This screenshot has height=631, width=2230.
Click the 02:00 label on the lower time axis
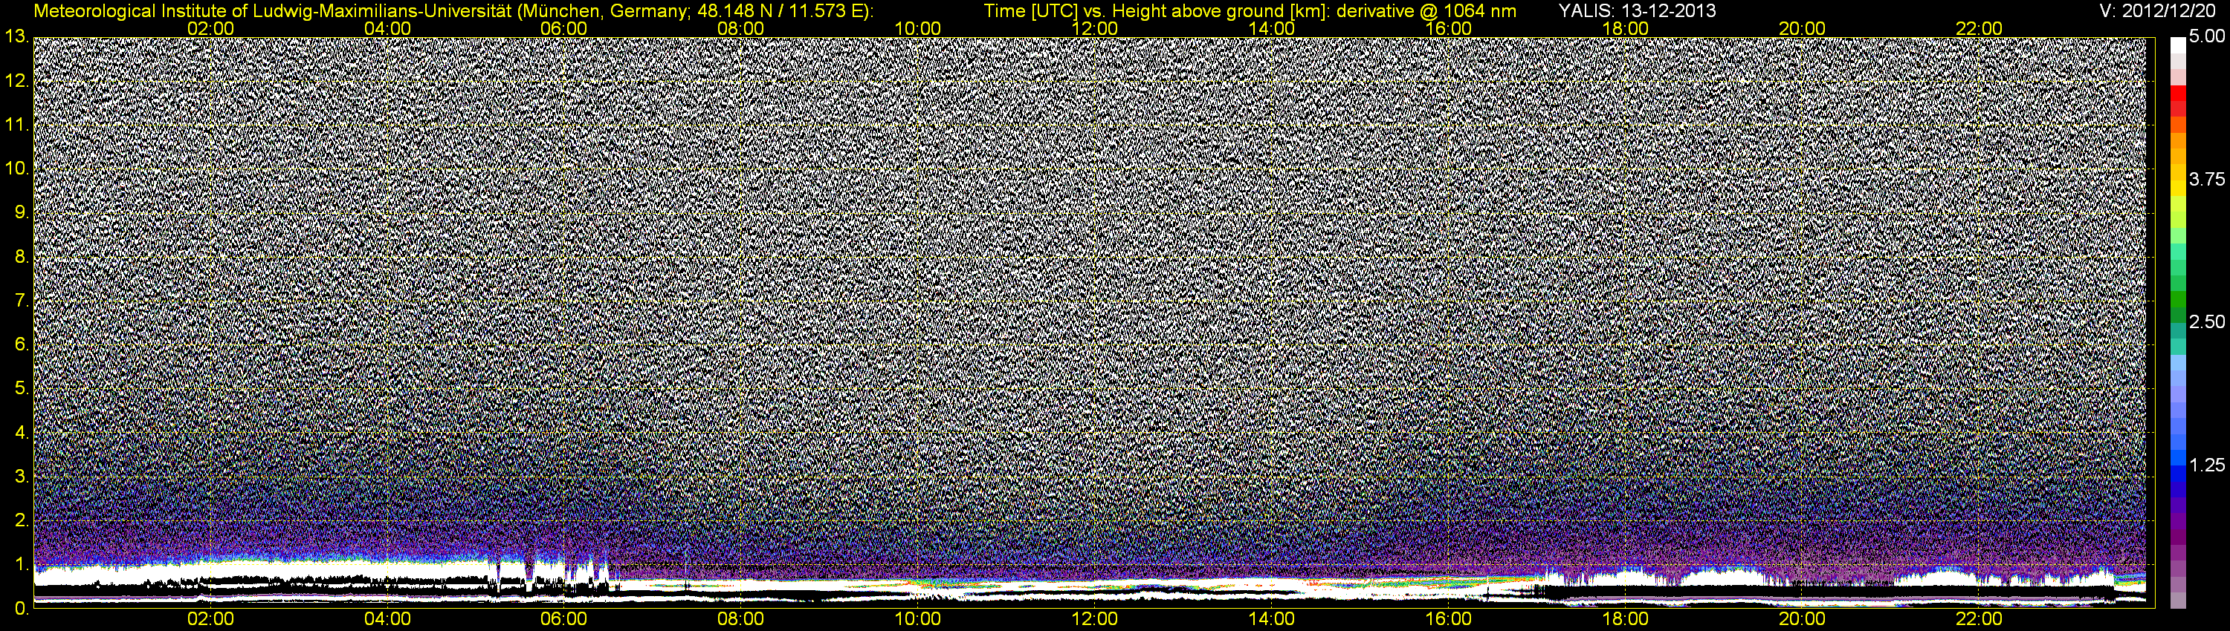coord(210,620)
